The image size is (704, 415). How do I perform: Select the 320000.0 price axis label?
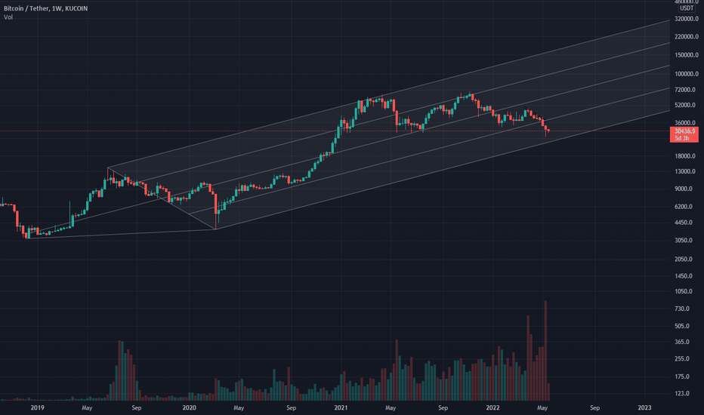point(687,20)
